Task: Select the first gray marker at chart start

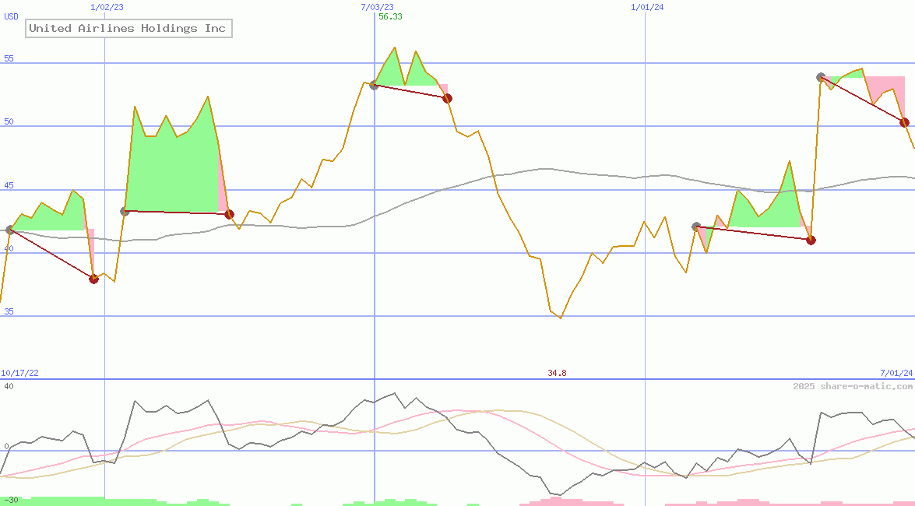Action: click(10, 230)
